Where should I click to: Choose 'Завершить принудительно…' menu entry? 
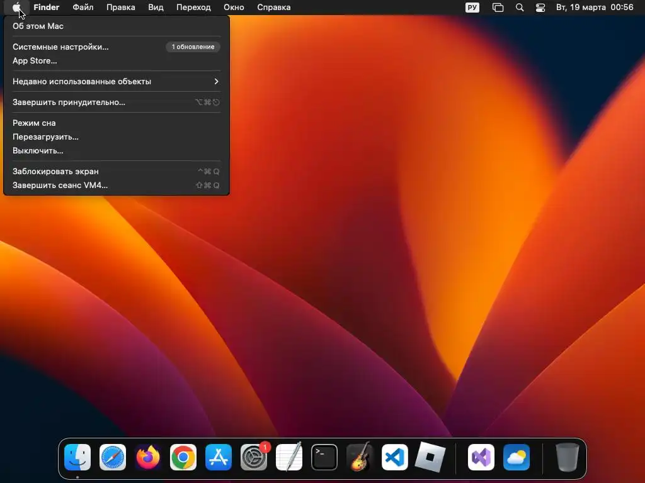116,103
